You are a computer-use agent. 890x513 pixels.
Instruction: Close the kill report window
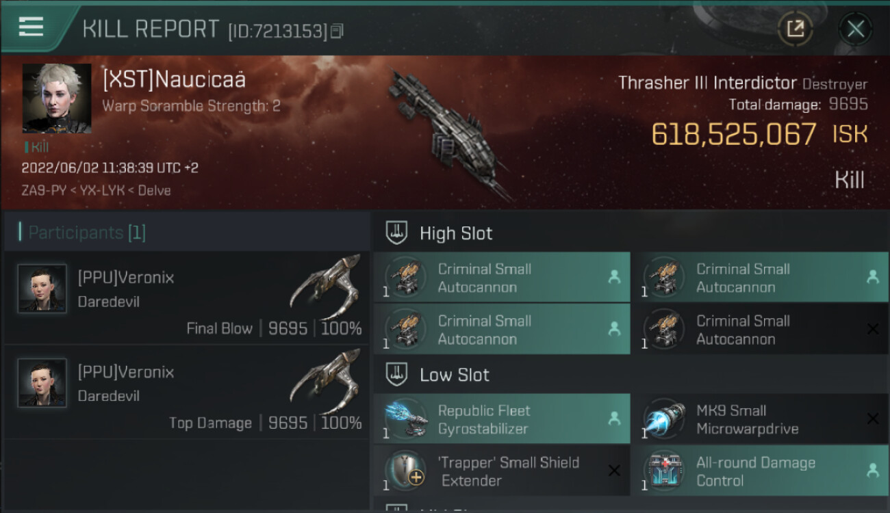855,29
